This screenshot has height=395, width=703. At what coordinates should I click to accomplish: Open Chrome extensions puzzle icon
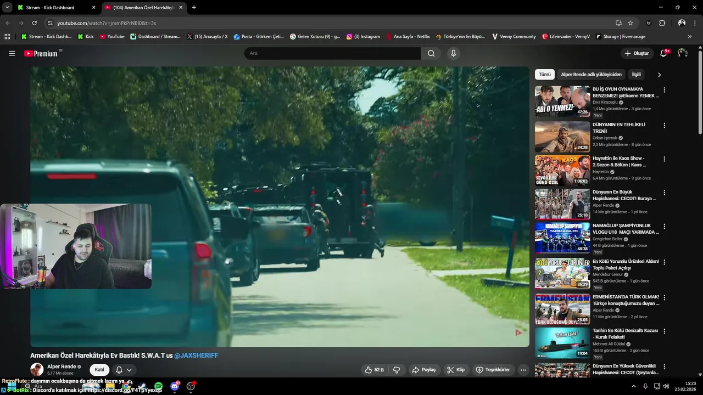(x=662, y=23)
